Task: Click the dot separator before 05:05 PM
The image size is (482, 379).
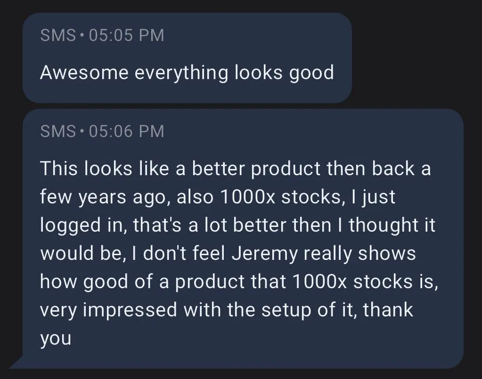Action: click(82, 36)
